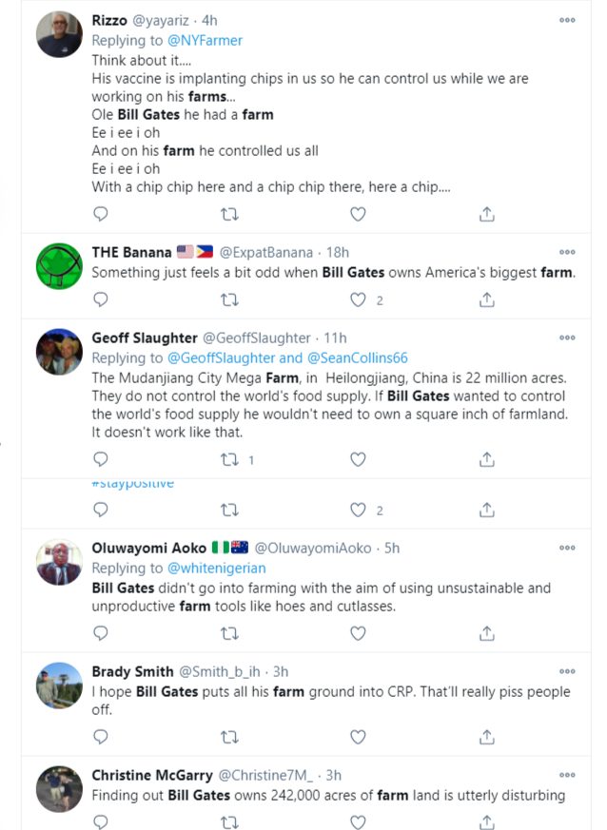Reply to Oluwayomi Aoko's tweet
607x830 pixels.
[x=101, y=632]
